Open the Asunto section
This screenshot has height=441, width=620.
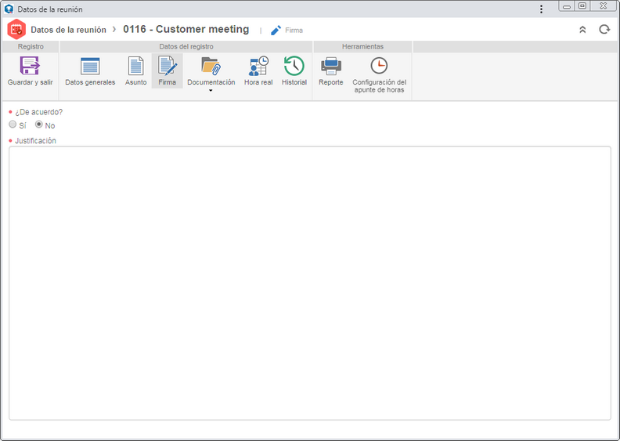135,71
